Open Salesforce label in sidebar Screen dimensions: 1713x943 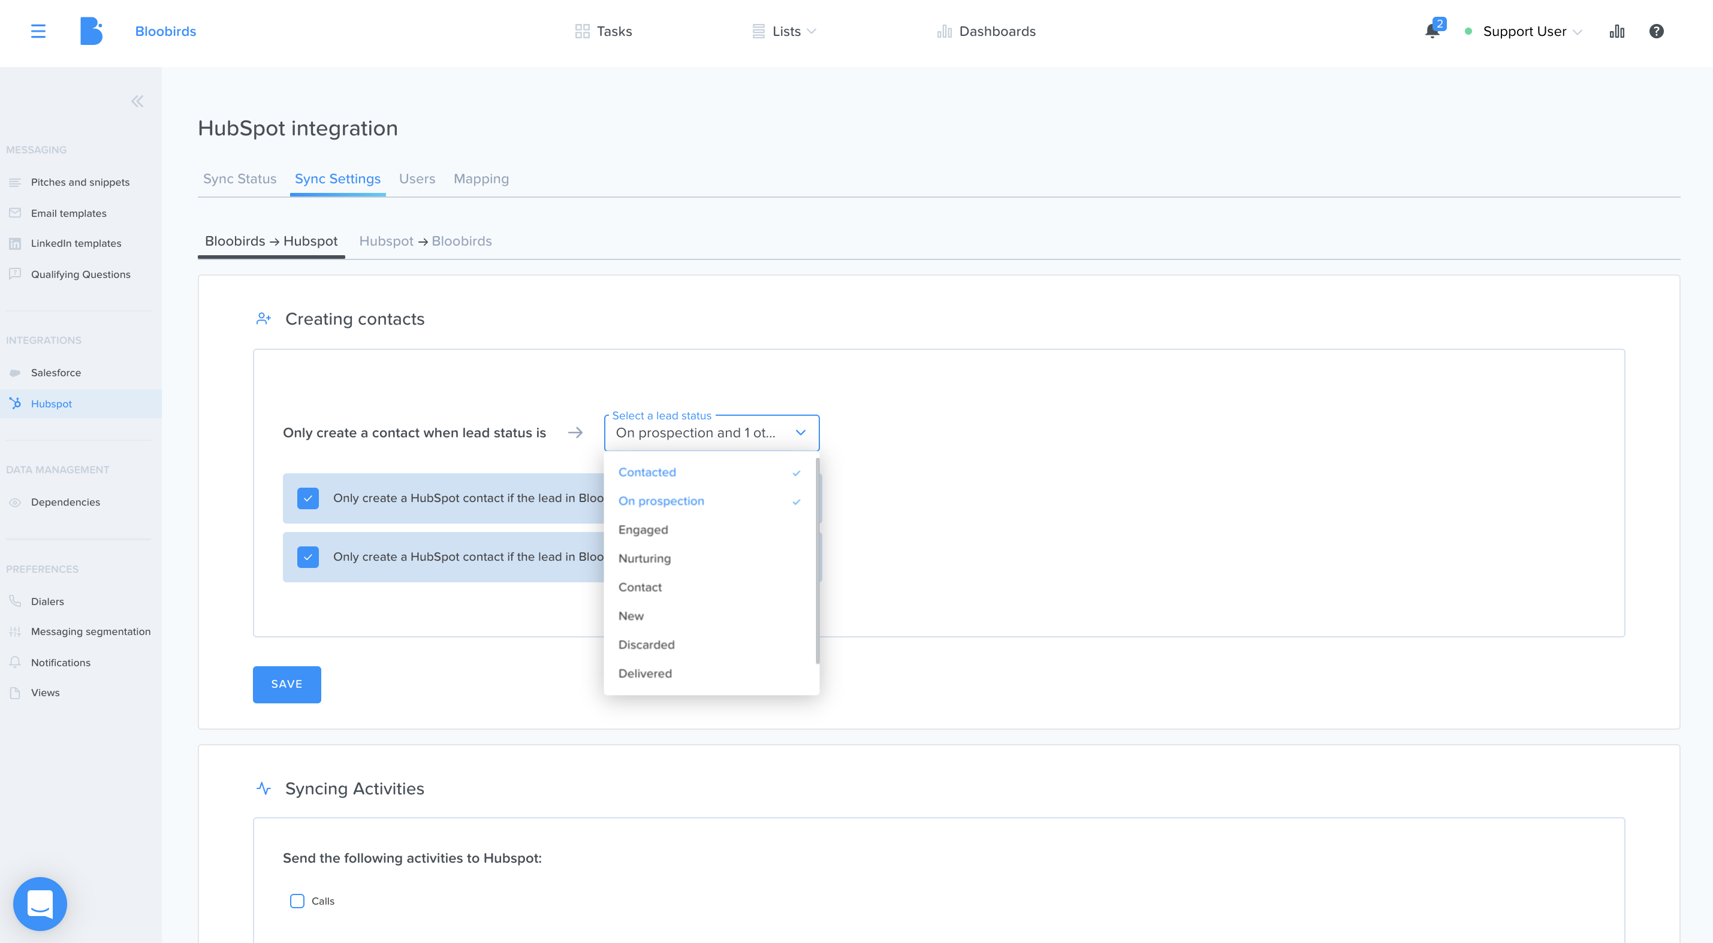pyautogui.click(x=56, y=373)
